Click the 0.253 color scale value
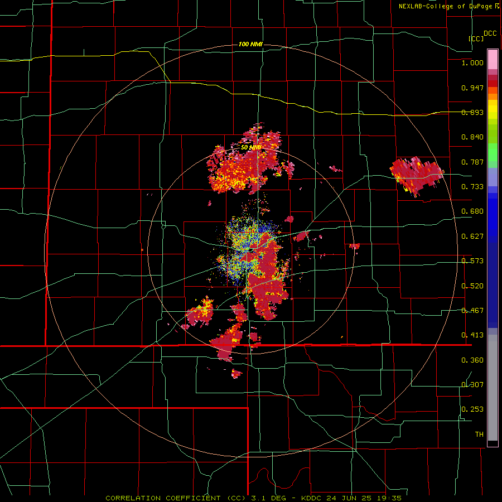Image resolution: width=502 pixels, height=502 pixels. pos(472,409)
